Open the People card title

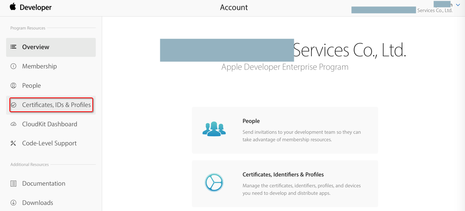(251, 121)
